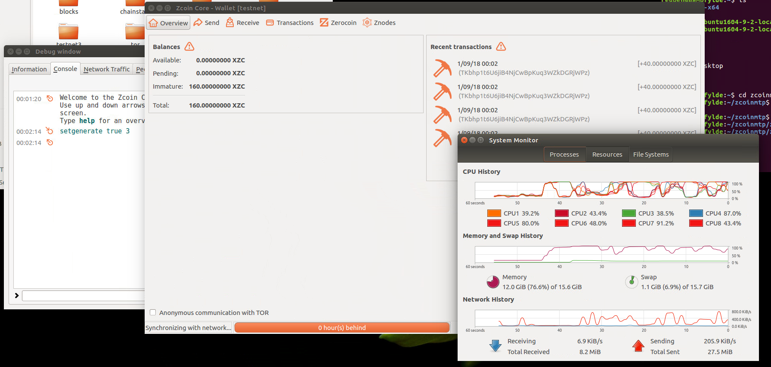This screenshot has height=367, width=771.
Task: Change the CPU5 red color swatch
Action: 494,223
